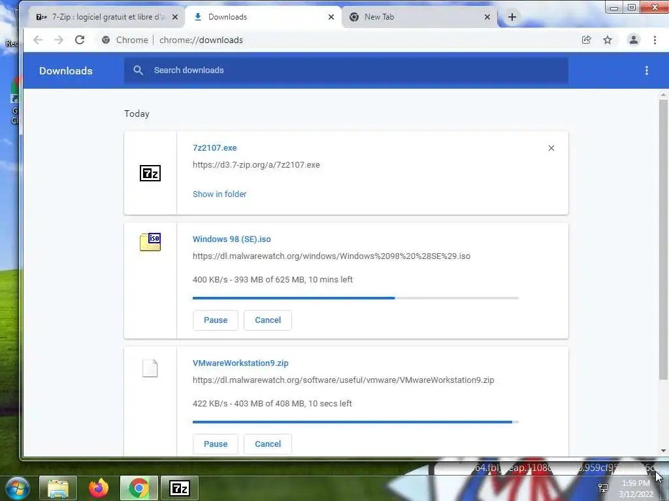Click the Windows 98 ISO source URL
This screenshot has height=501, width=669.
(331, 256)
